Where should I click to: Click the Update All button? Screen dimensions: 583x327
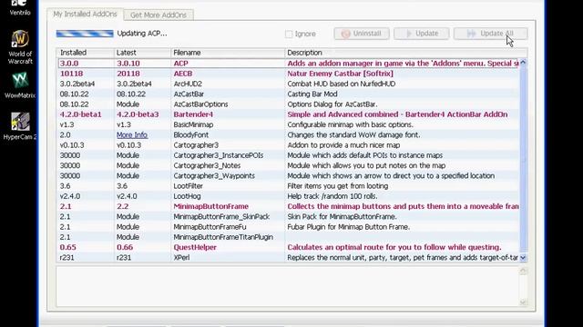click(x=490, y=34)
